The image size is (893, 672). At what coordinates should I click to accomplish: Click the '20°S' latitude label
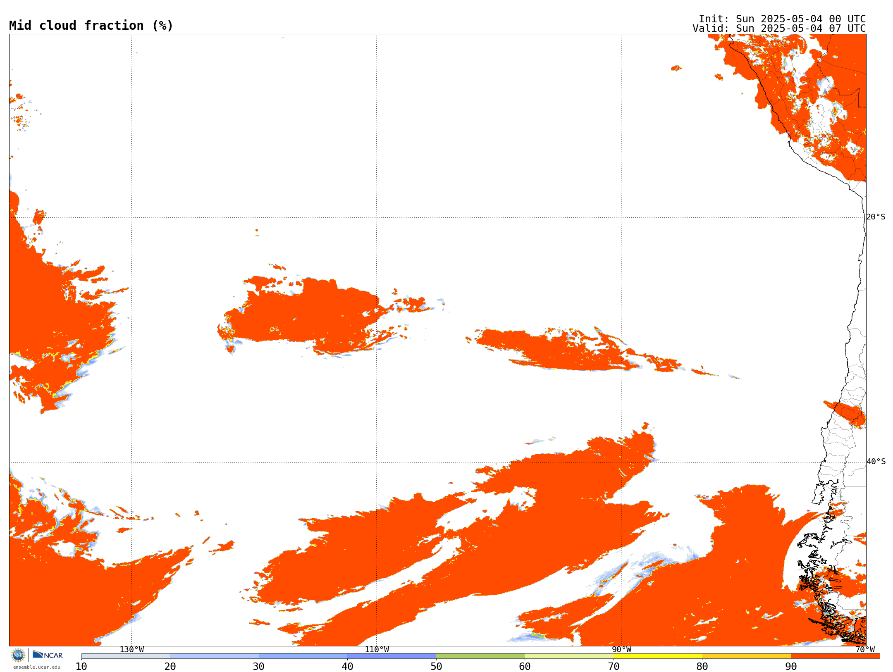point(876,217)
